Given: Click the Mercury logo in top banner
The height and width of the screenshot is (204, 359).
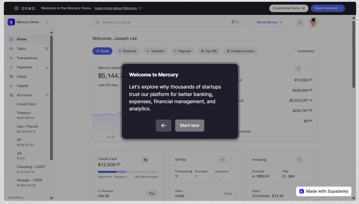Looking at the screenshot, I should coord(17,8).
